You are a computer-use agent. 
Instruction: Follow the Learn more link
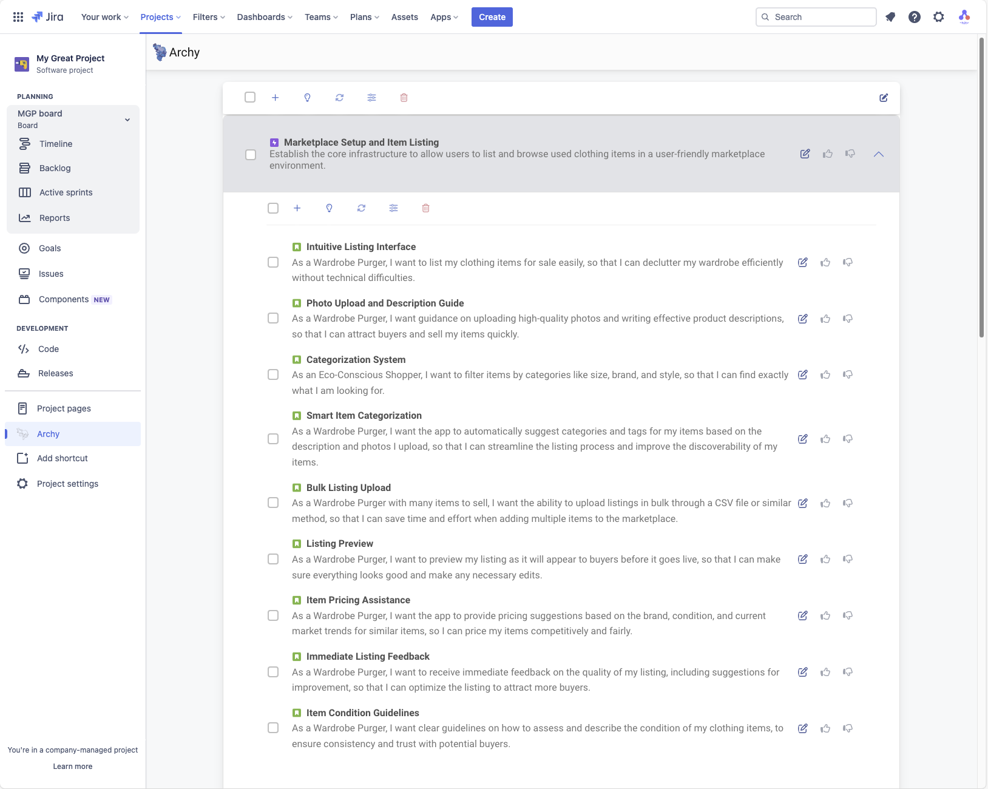[73, 767]
